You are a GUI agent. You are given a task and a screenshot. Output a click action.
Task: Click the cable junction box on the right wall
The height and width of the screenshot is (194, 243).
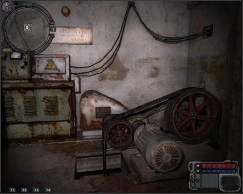point(208,32)
